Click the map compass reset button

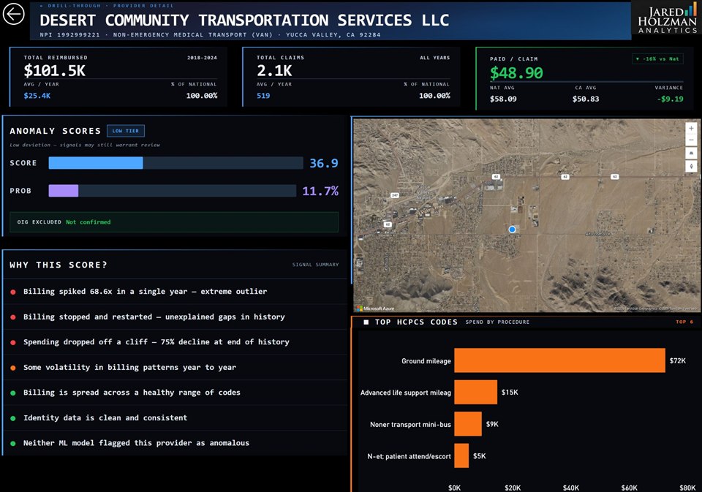point(691,166)
